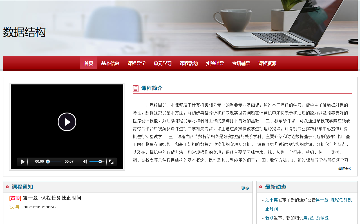Click 刘小英 in the 最新动态 list
Screen dimensions: 360x224
click(271, 200)
